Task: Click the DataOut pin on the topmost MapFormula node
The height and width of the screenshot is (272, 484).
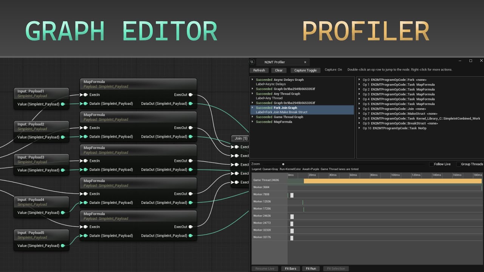Action: (191, 104)
